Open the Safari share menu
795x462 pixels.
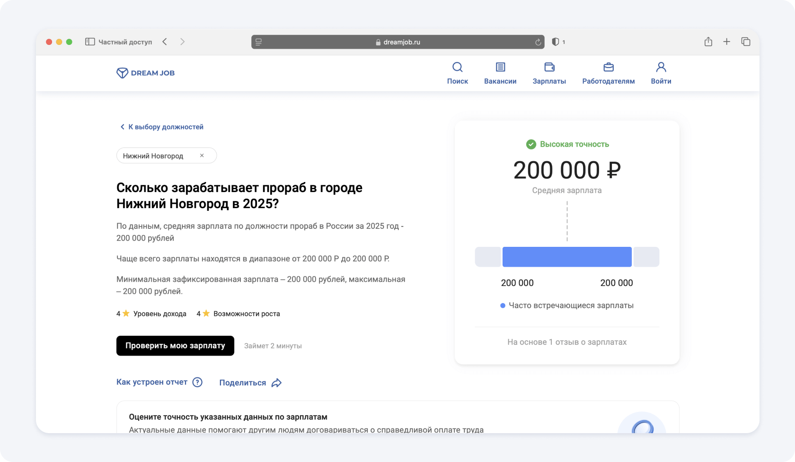coord(708,42)
